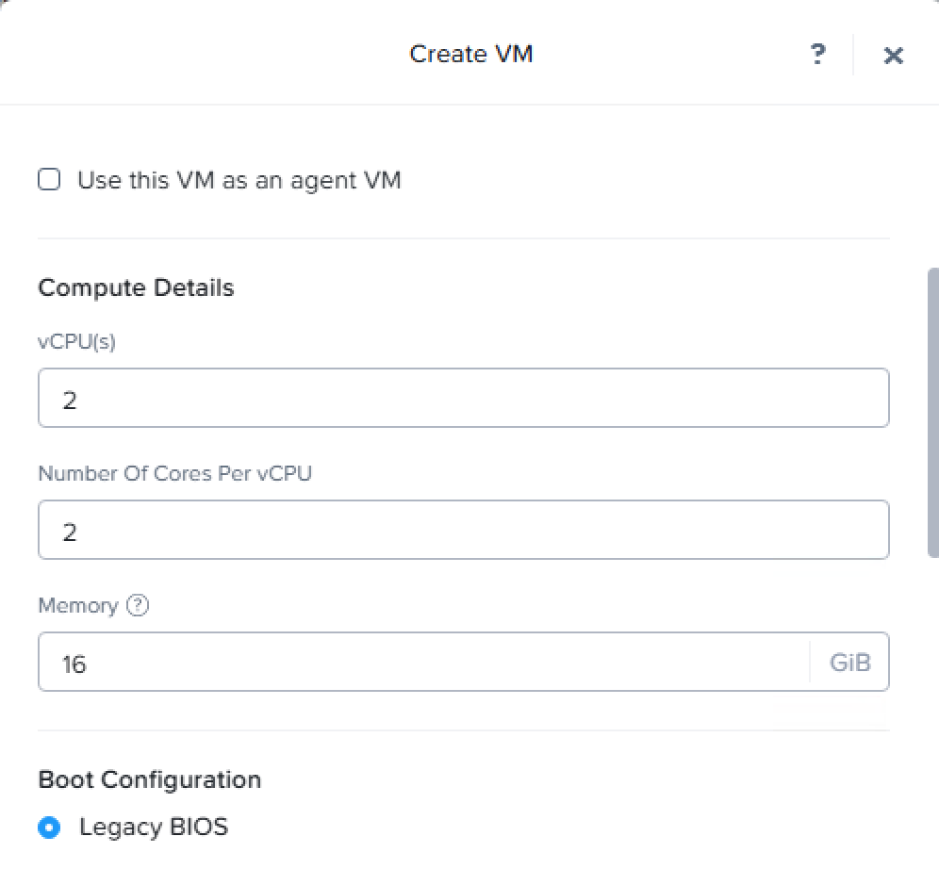The image size is (939, 869).
Task: Click the Memory field label text
Action: click(x=78, y=605)
